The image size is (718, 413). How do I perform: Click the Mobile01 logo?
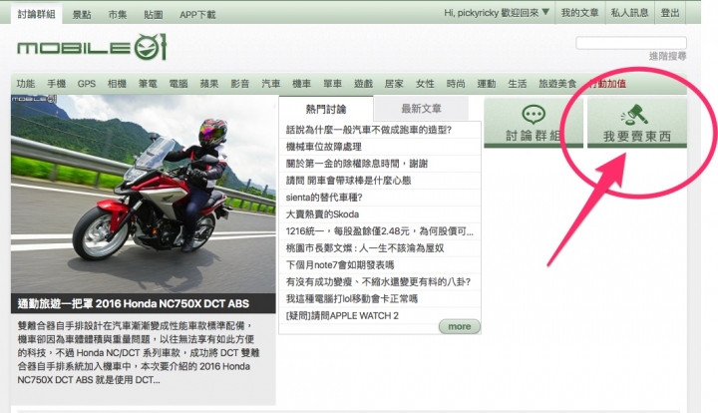click(92, 47)
